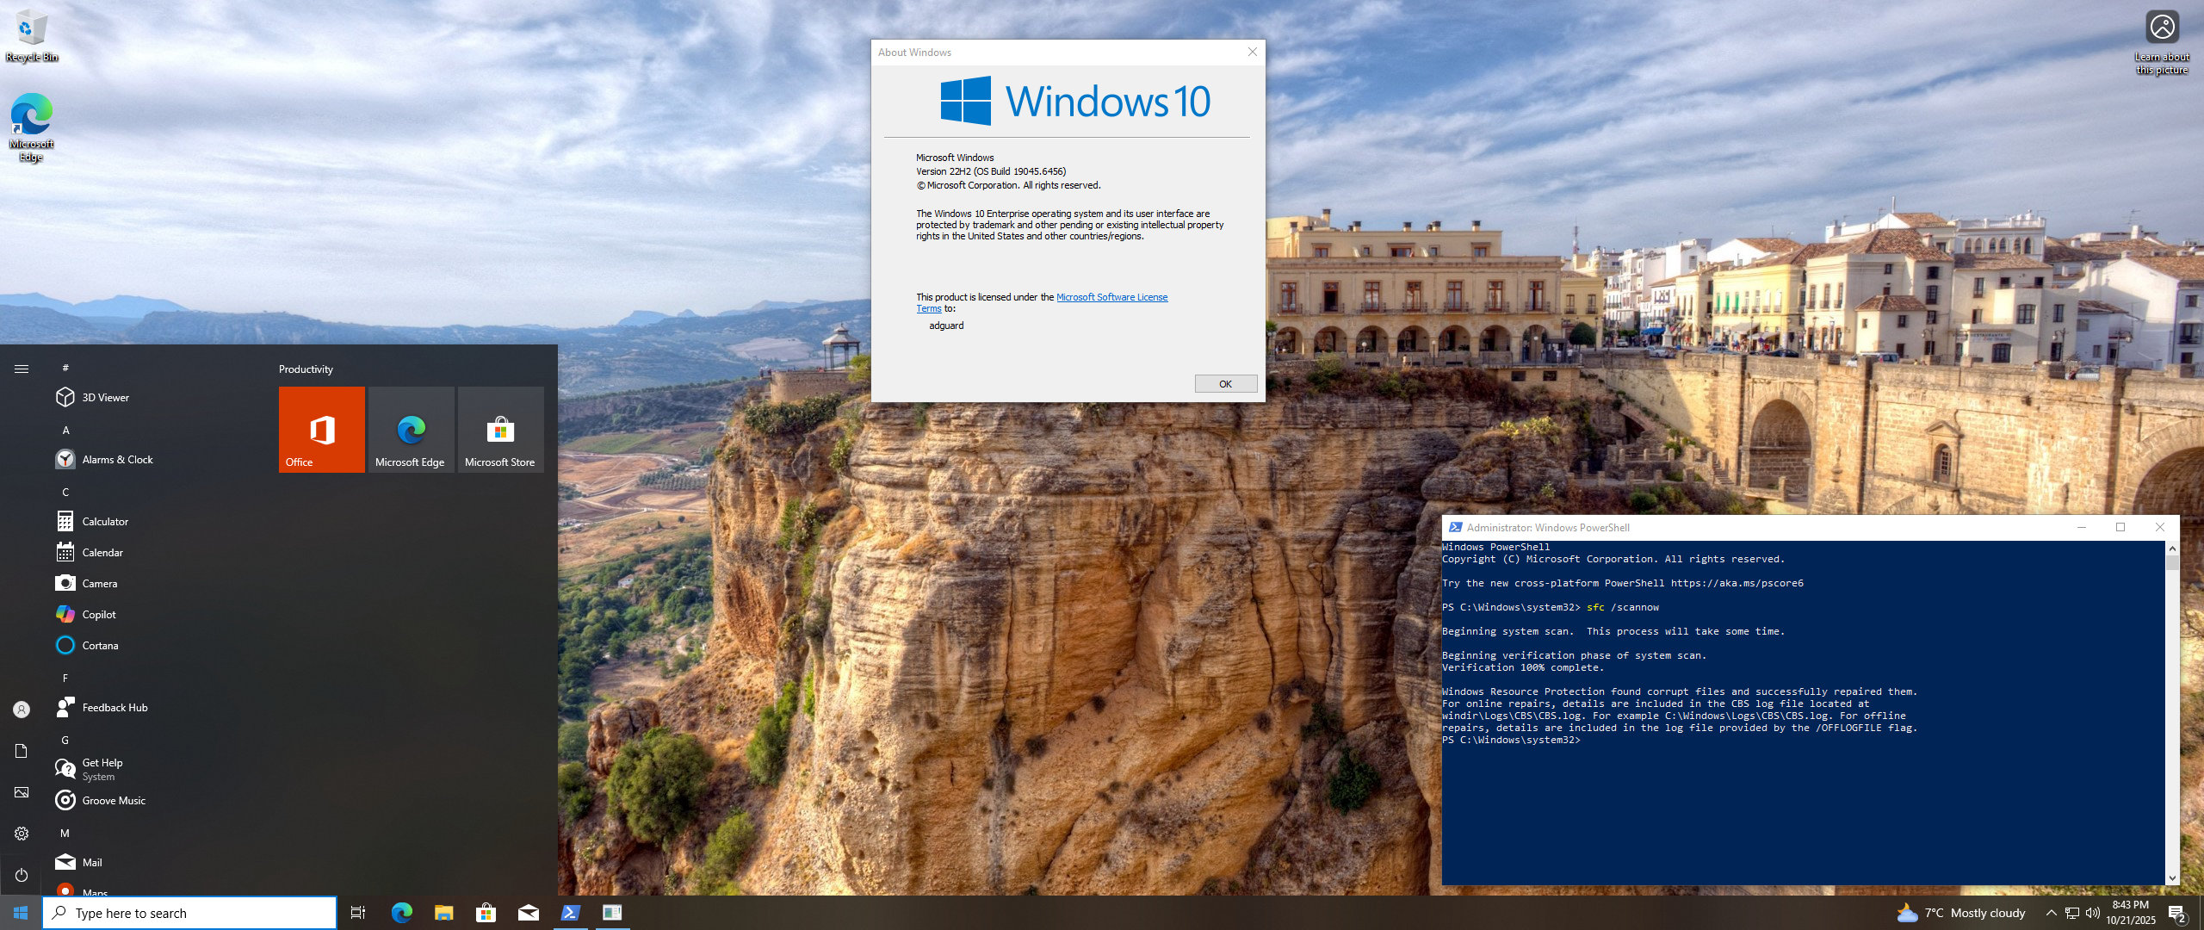Open Copilot from the Start app list

98,614
